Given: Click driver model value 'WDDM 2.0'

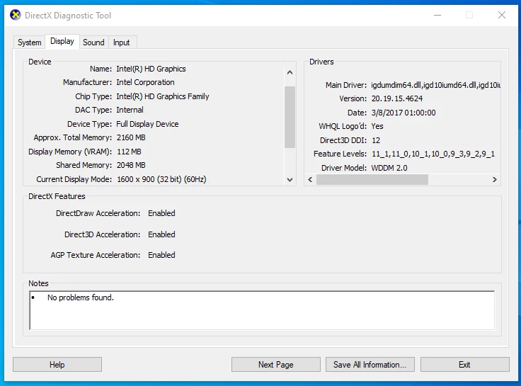Looking at the screenshot, I should [389, 168].
